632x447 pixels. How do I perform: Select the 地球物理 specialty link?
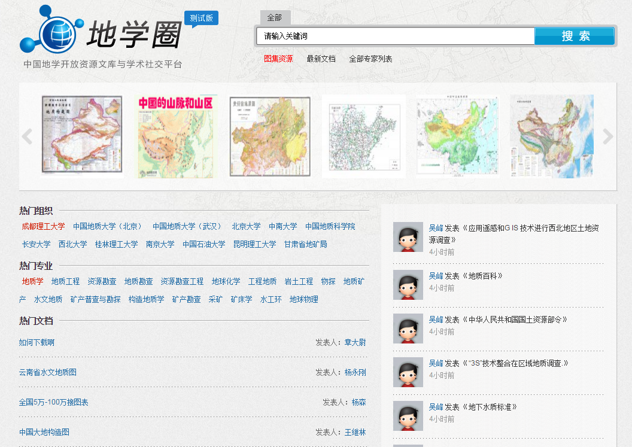click(x=304, y=299)
